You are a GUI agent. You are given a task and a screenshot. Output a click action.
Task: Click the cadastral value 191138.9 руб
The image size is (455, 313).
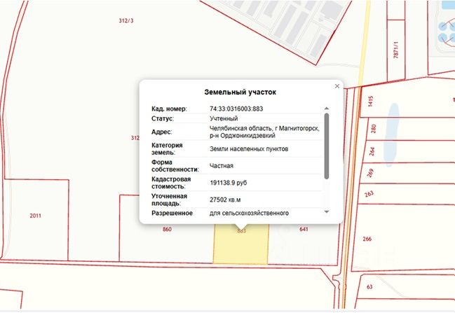pos(229,183)
